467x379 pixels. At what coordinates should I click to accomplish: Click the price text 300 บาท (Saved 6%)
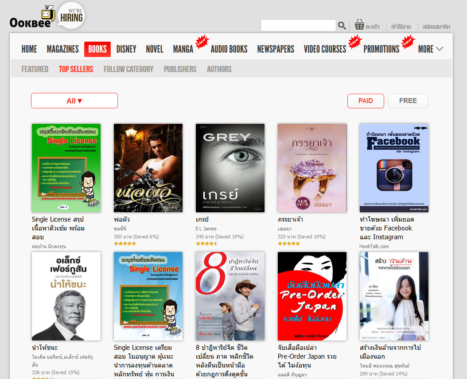coord(136,237)
